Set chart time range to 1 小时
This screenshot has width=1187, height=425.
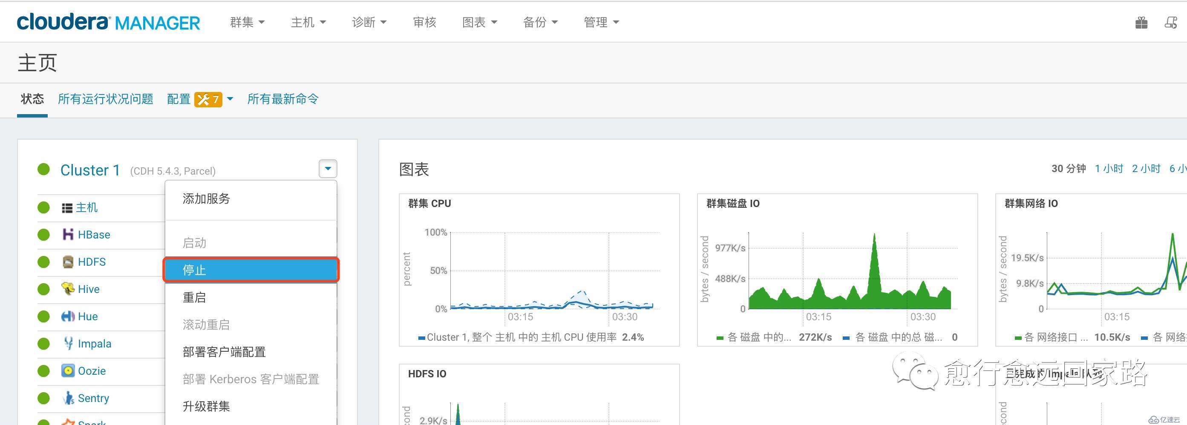click(x=1109, y=169)
